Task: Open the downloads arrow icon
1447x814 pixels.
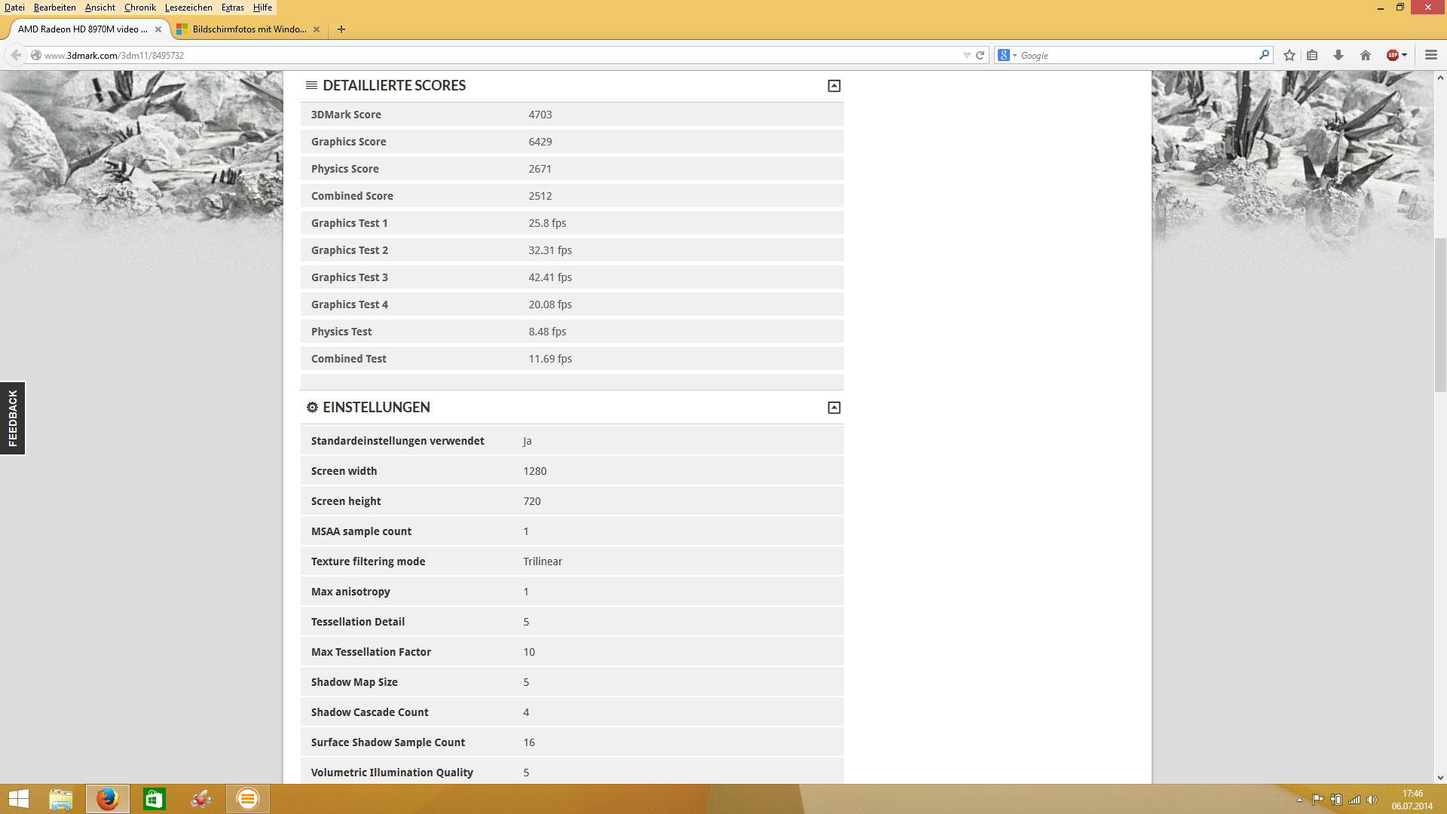Action: click(x=1338, y=55)
